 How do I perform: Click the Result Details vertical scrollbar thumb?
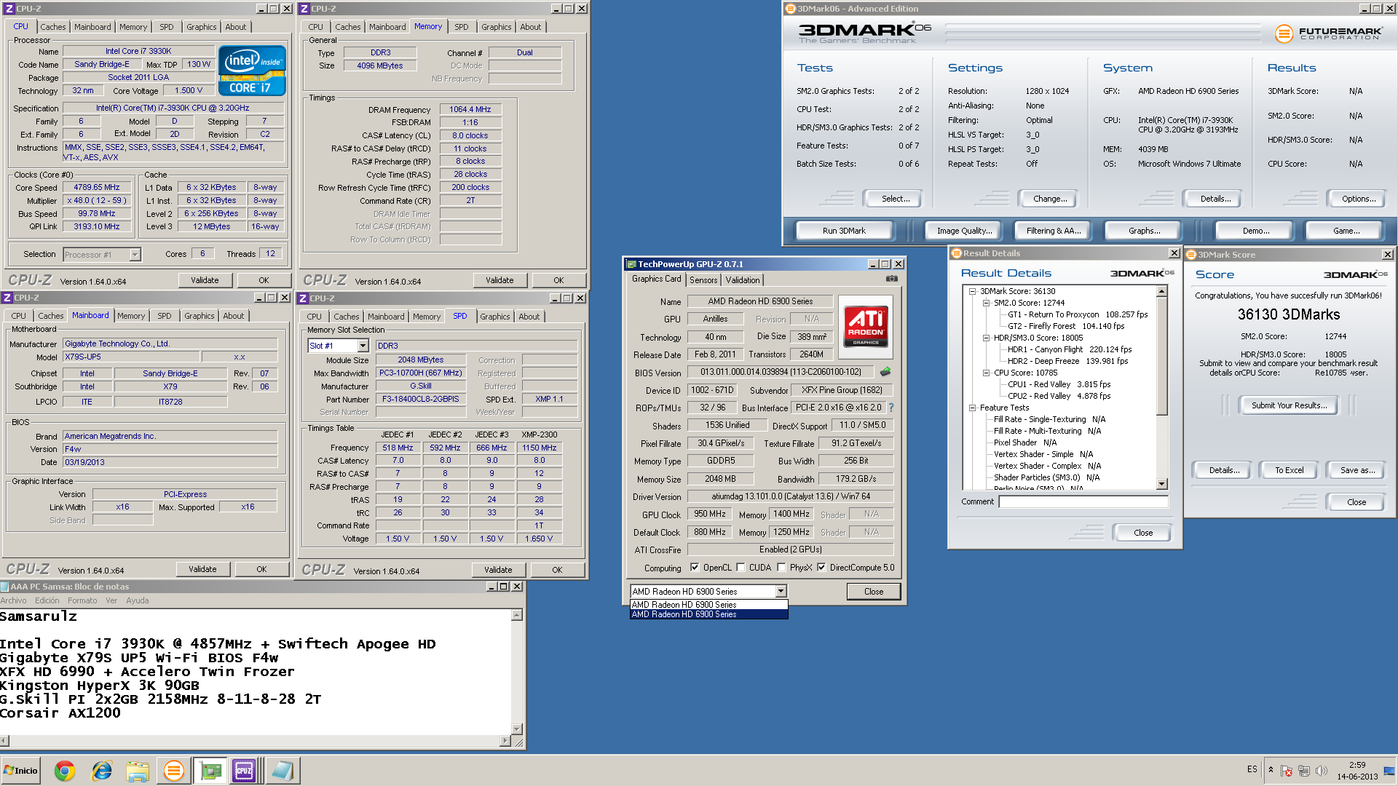click(x=1162, y=356)
